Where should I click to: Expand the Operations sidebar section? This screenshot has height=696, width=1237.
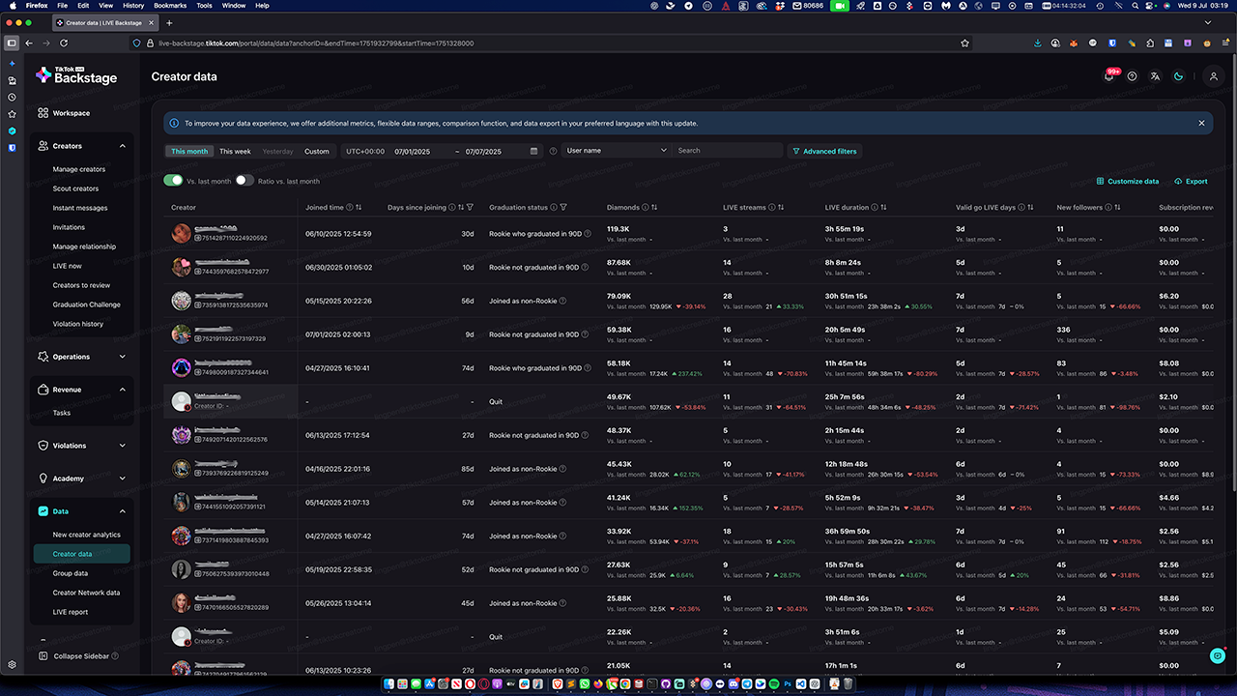[x=122, y=357]
